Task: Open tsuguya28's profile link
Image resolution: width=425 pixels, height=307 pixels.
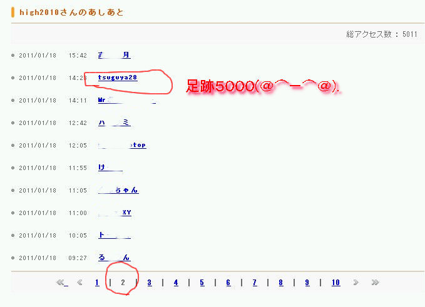Action: pos(118,78)
